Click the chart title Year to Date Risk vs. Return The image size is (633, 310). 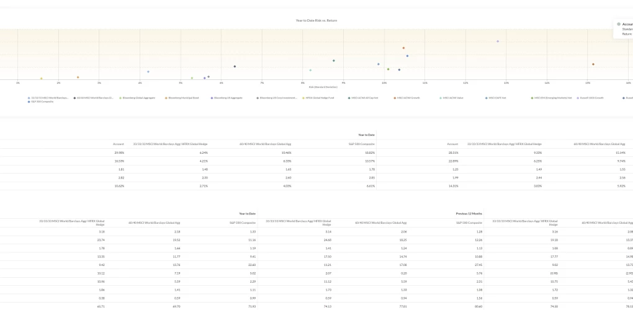point(316,20)
